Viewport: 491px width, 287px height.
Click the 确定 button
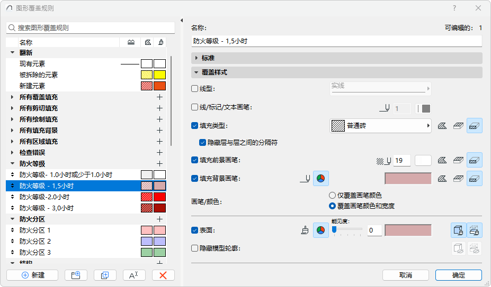[459, 275]
